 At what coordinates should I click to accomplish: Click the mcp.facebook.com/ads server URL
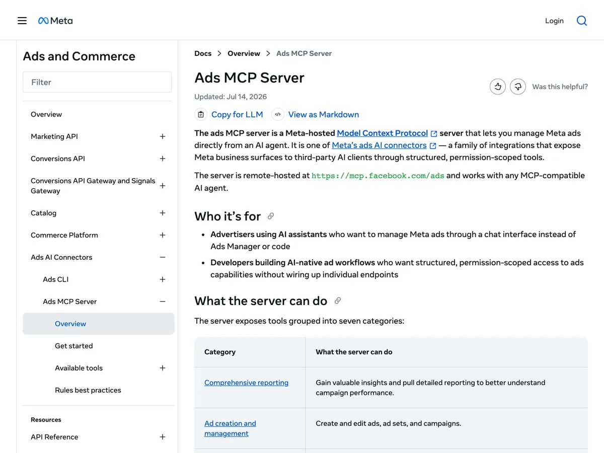pyautogui.click(x=378, y=176)
